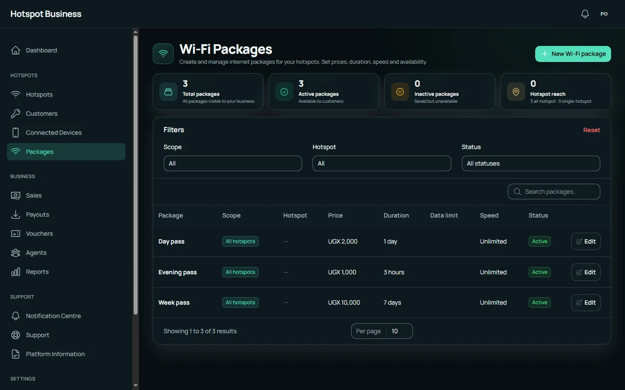
Task: Click the Vouchers ticket icon
Action: (x=16, y=234)
